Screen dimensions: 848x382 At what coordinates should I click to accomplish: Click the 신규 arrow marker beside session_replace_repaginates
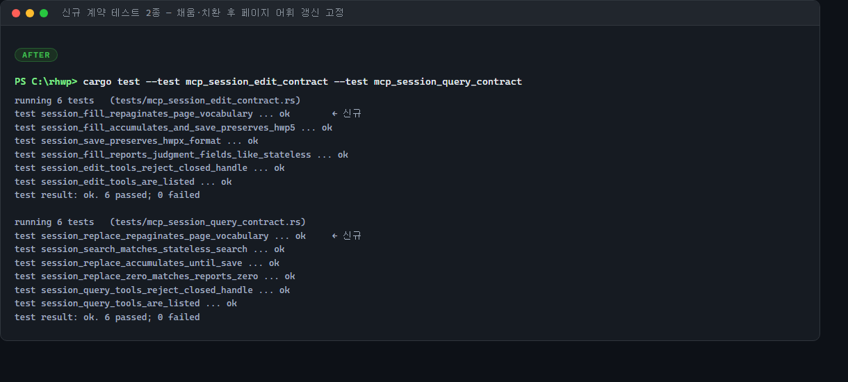(346, 235)
